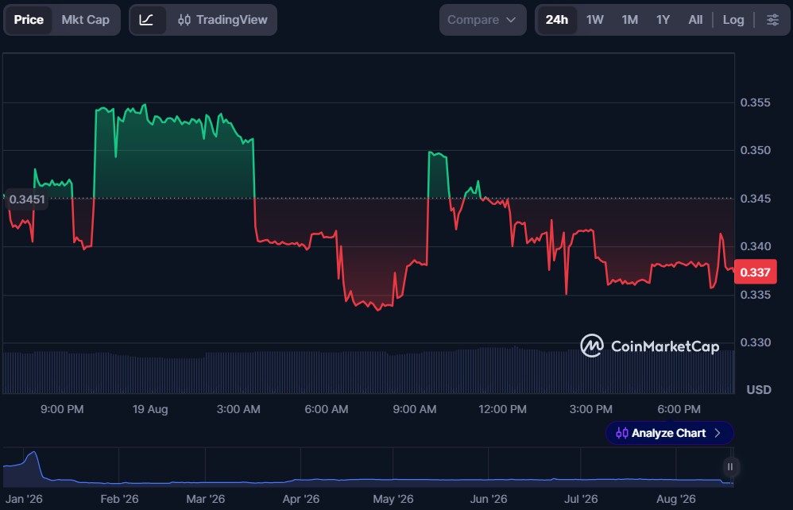This screenshot has height=510, width=793.
Task: Open chart settings sliders icon
Action: point(772,20)
